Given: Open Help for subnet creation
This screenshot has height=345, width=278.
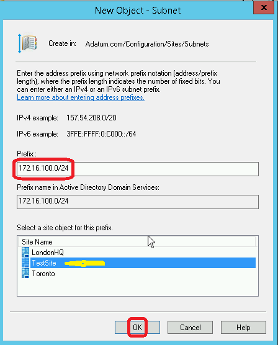Looking at the screenshot, I should click(x=243, y=328).
